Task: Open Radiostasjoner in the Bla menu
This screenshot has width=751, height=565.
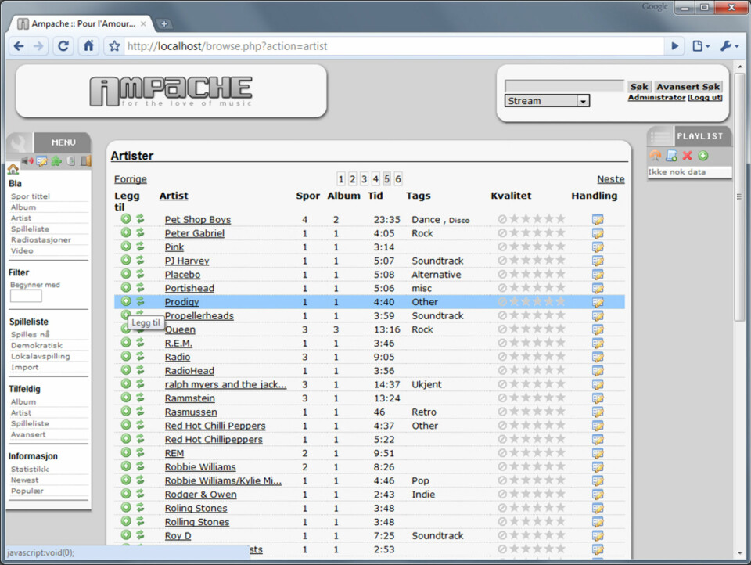Action: click(x=41, y=239)
